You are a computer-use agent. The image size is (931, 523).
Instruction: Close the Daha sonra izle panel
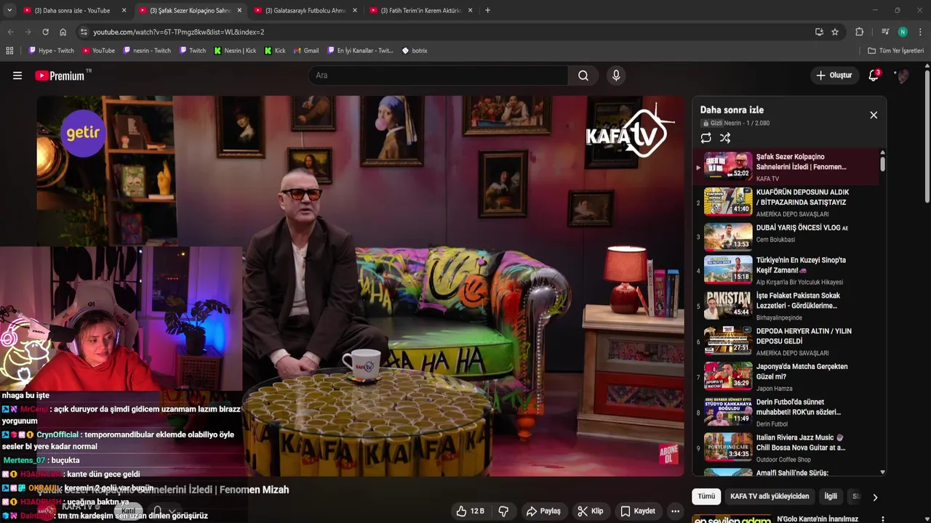[874, 115]
